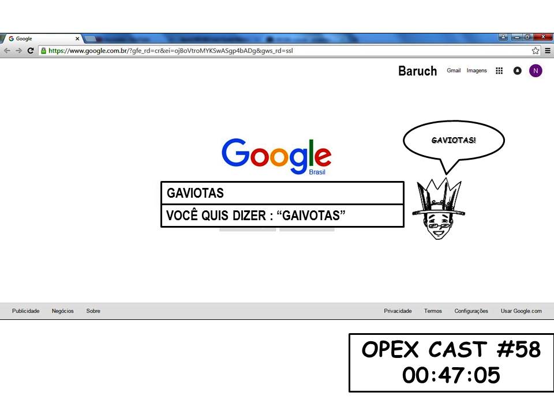Screen dimensions: 554x415
Task: Open the Chrome hamburger menu
Action: click(547, 51)
